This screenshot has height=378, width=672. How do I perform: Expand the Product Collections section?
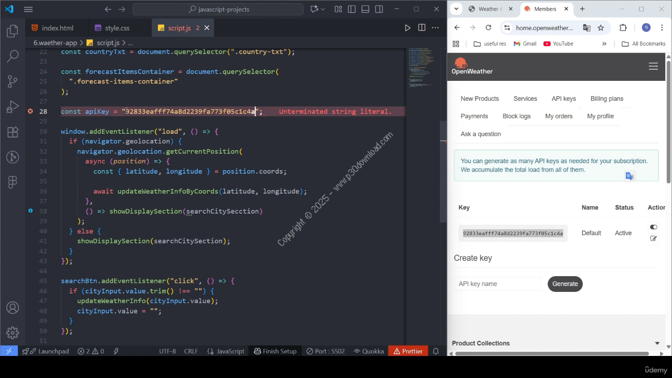657,343
